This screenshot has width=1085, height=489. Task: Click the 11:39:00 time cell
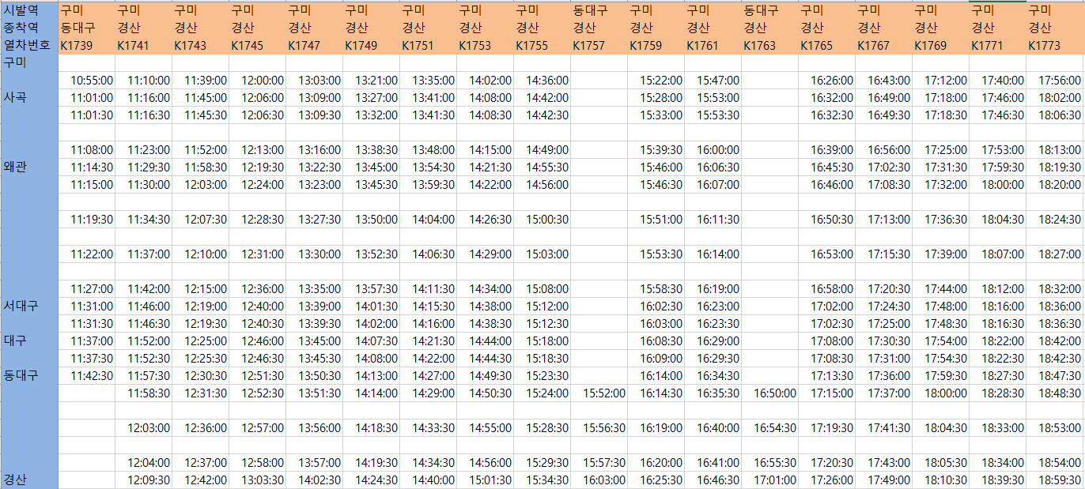pos(201,80)
